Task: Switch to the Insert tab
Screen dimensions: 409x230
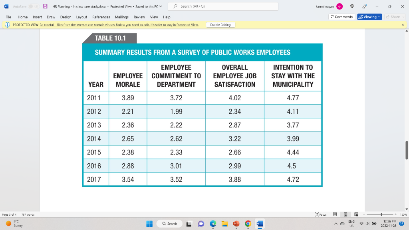Action: [37, 17]
